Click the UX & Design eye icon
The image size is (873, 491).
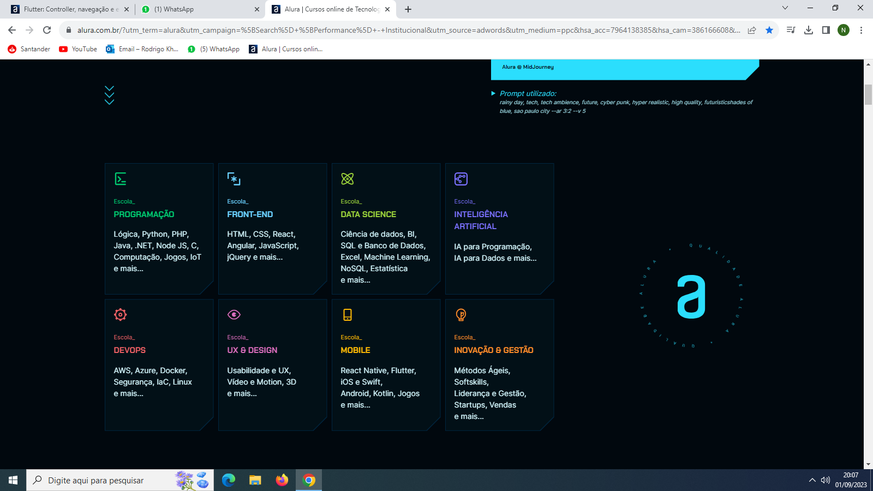[234, 315]
